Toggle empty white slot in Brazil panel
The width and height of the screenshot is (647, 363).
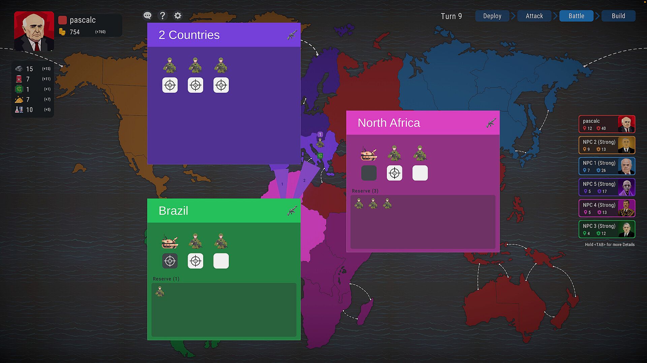pyautogui.click(x=221, y=261)
